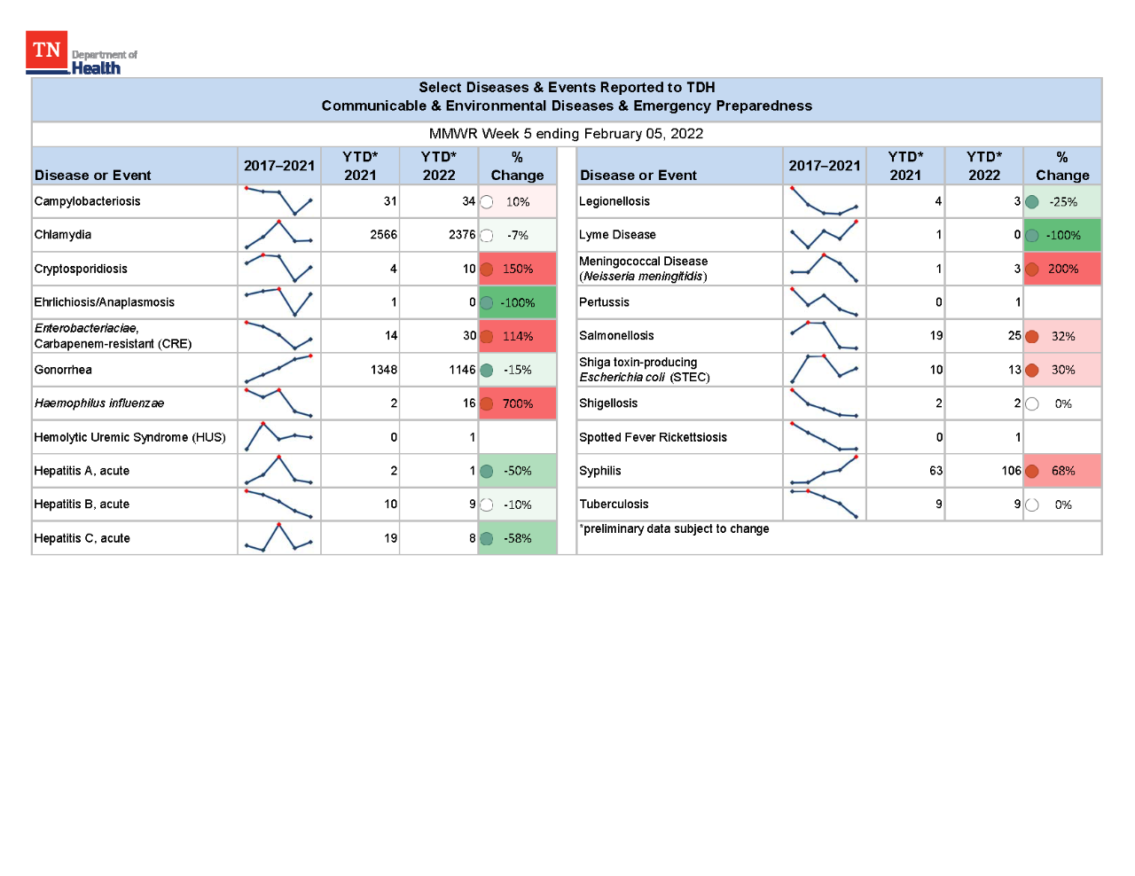Click the red circle in the Carbapenem-resistant (CRE) row
1135x876 pixels.
point(487,336)
